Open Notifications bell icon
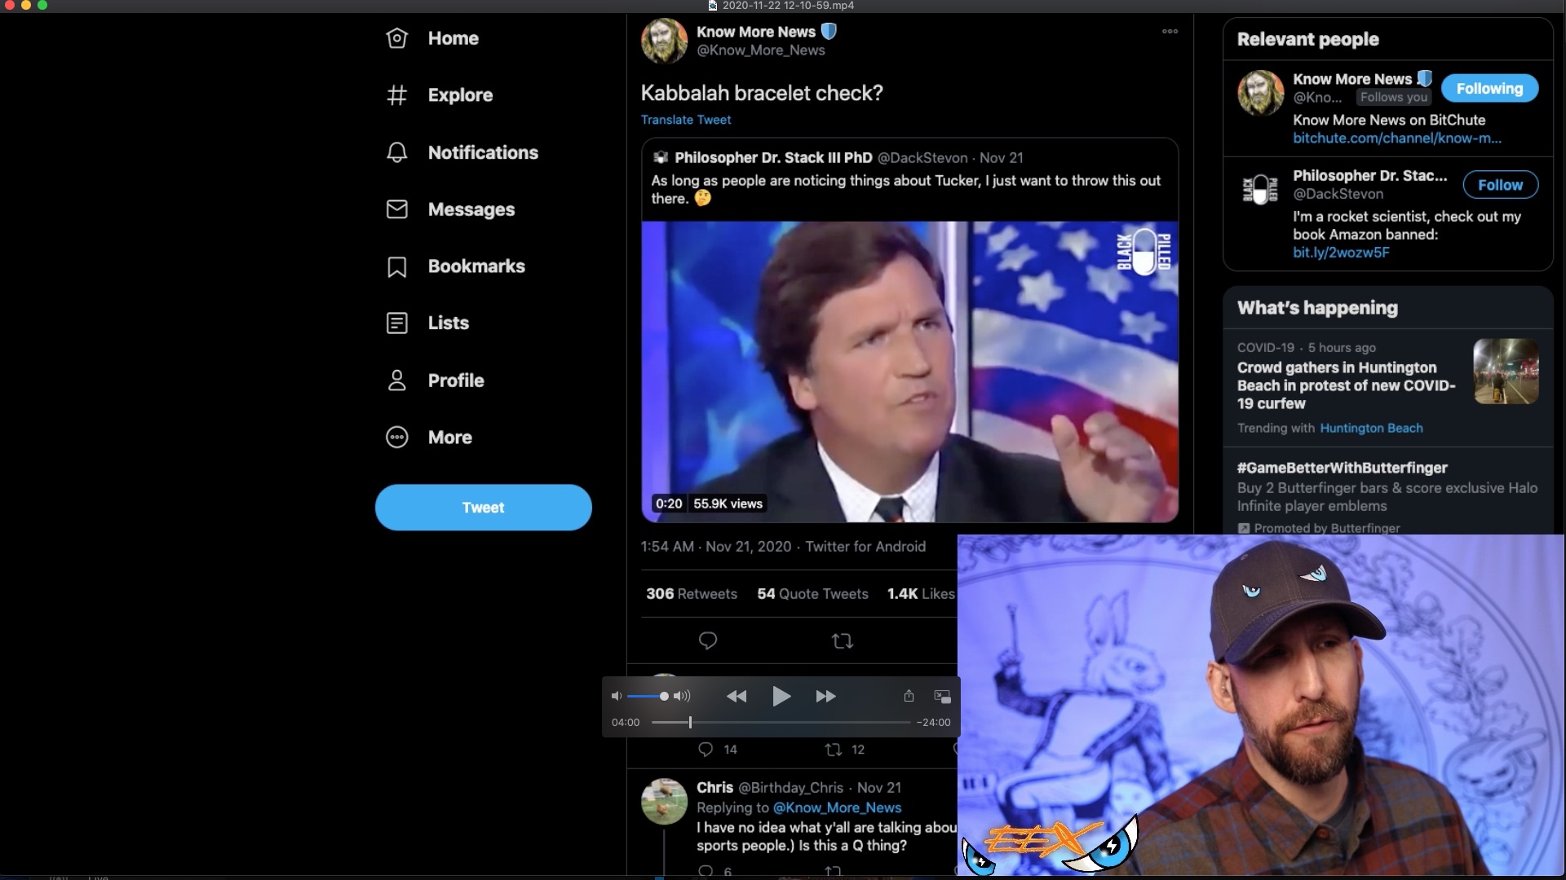This screenshot has height=880, width=1566. click(x=397, y=152)
